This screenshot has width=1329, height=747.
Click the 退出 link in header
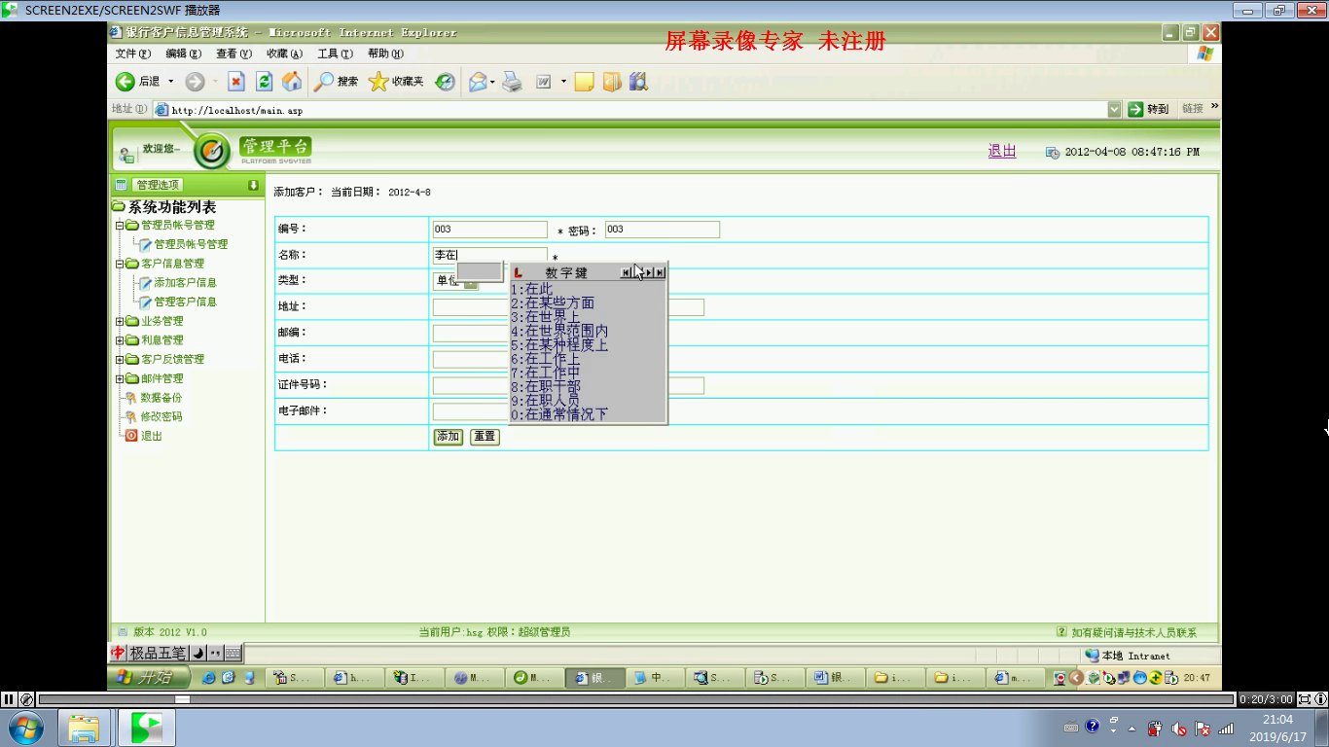coord(1001,151)
